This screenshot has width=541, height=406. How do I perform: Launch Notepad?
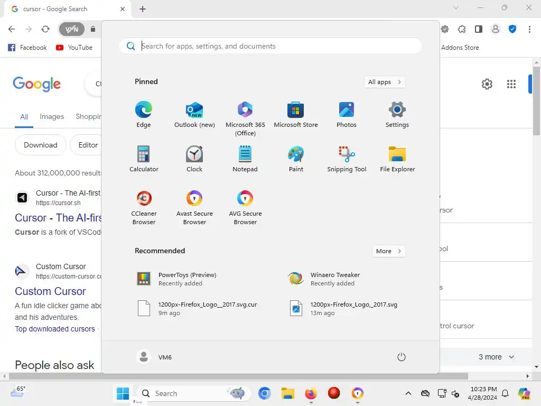(x=245, y=159)
